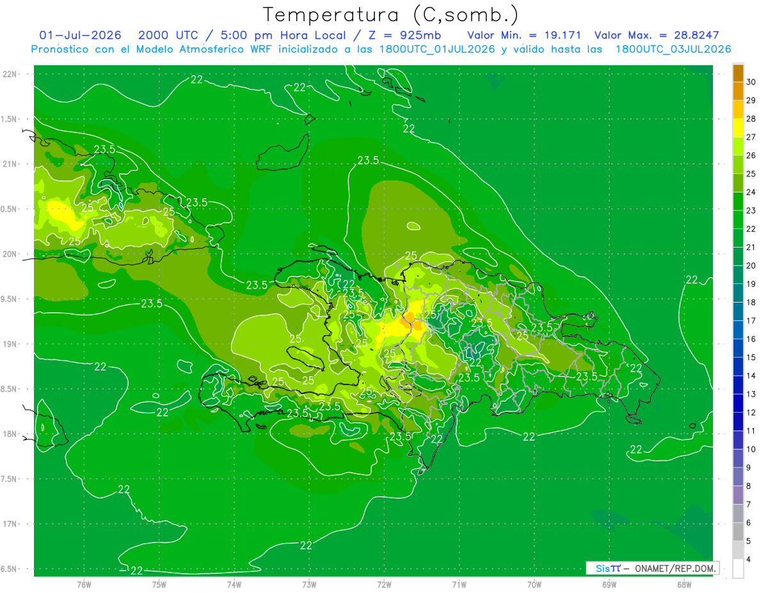Click the 22N latitude axis label
This screenshot has width=768, height=593.
pos(11,74)
